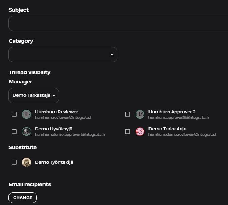Click the CHANGE button under Email recipients
Image resolution: width=228 pixels, height=205 pixels.
point(22,198)
